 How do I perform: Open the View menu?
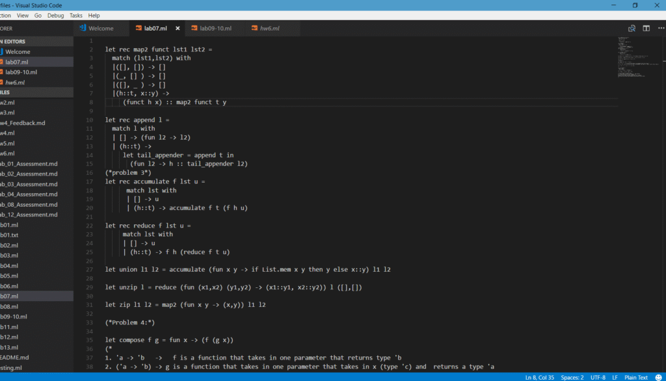tap(23, 16)
